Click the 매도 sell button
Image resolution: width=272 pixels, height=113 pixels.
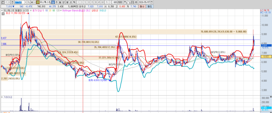(150, 7)
